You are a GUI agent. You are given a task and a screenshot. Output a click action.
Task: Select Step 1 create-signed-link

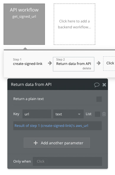pyautogui.click(x=27, y=62)
